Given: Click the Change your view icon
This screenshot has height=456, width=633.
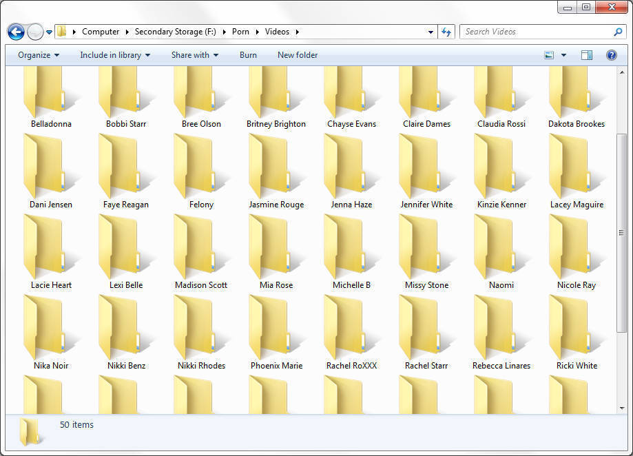Looking at the screenshot, I should [x=549, y=55].
